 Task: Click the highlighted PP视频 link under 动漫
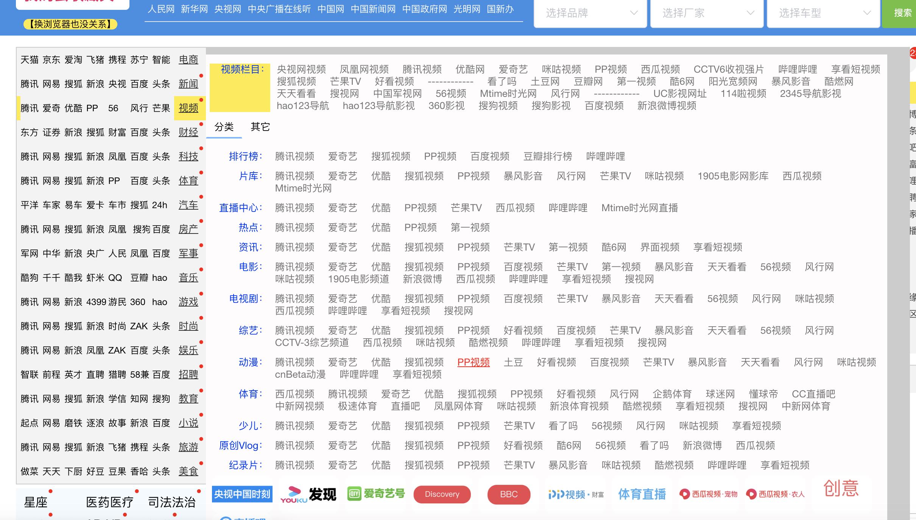(x=473, y=362)
